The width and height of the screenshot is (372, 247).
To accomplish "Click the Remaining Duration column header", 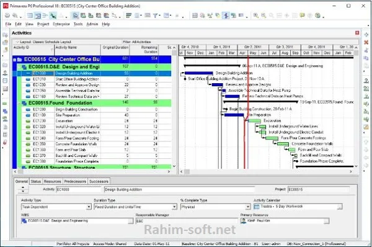I will (x=144, y=50).
